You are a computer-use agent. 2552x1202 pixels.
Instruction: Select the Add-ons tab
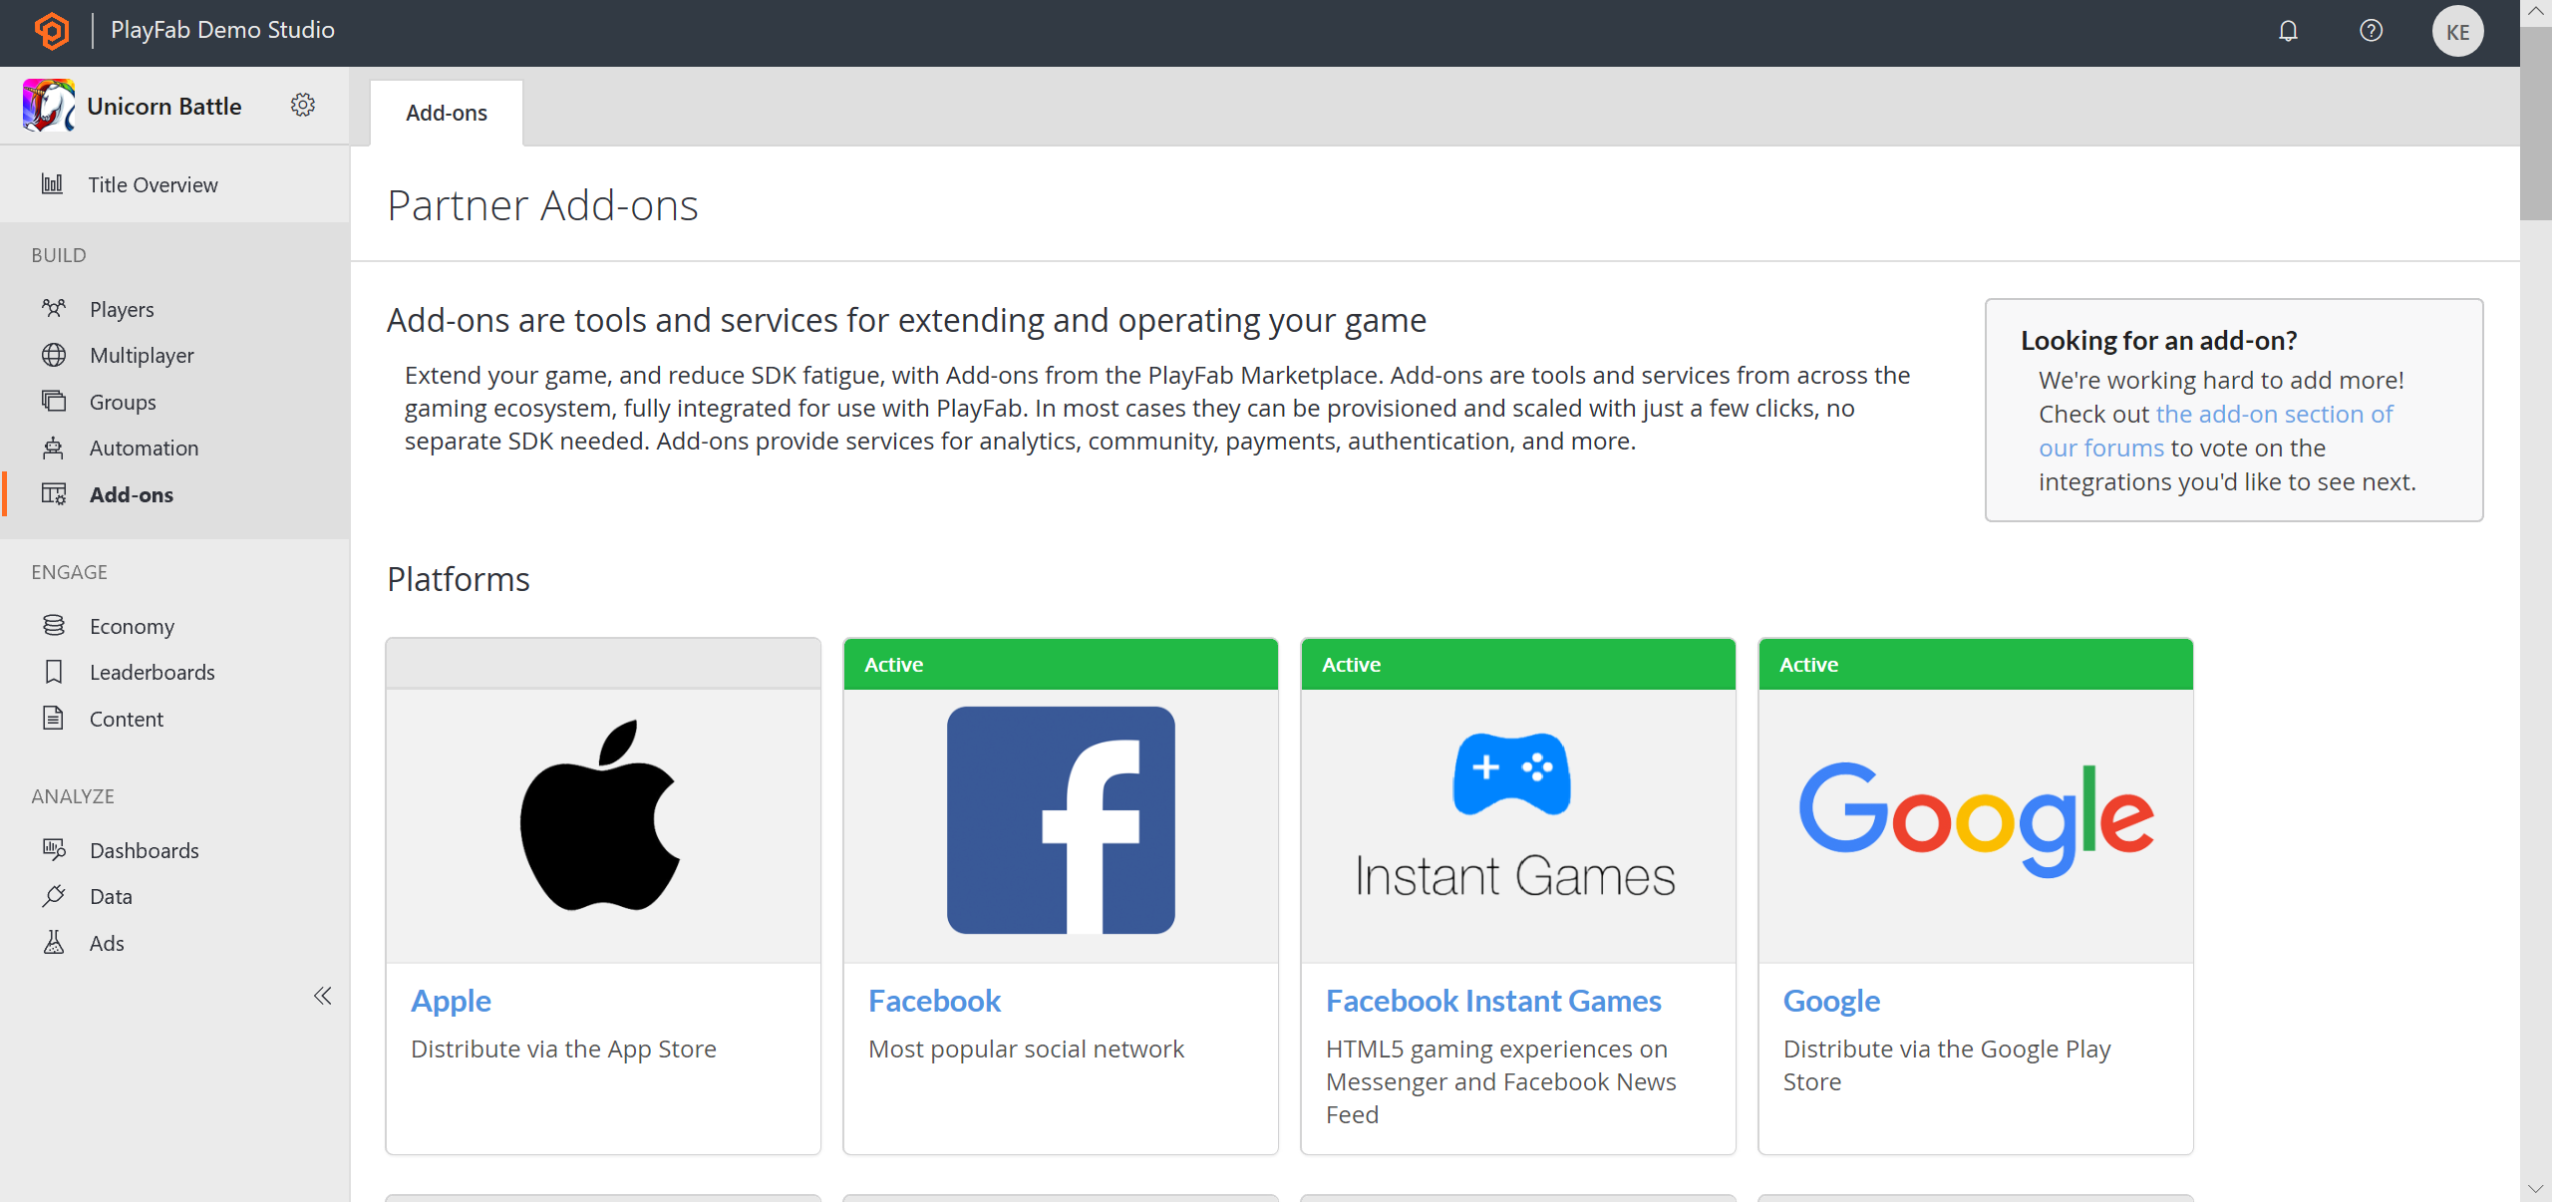coord(448,111)
